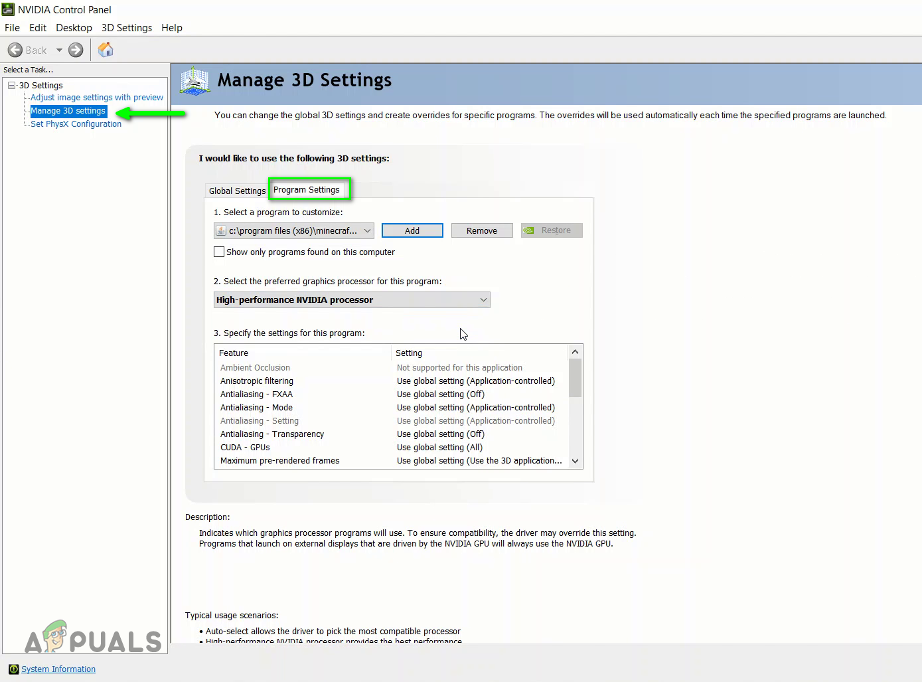The image size is (922, 682).
Task: Open the program selection dropdown
Action: click(294, 230)
